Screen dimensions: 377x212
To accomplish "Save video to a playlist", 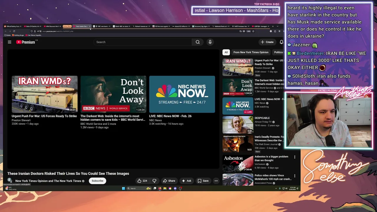I will (x=203, y=181).
